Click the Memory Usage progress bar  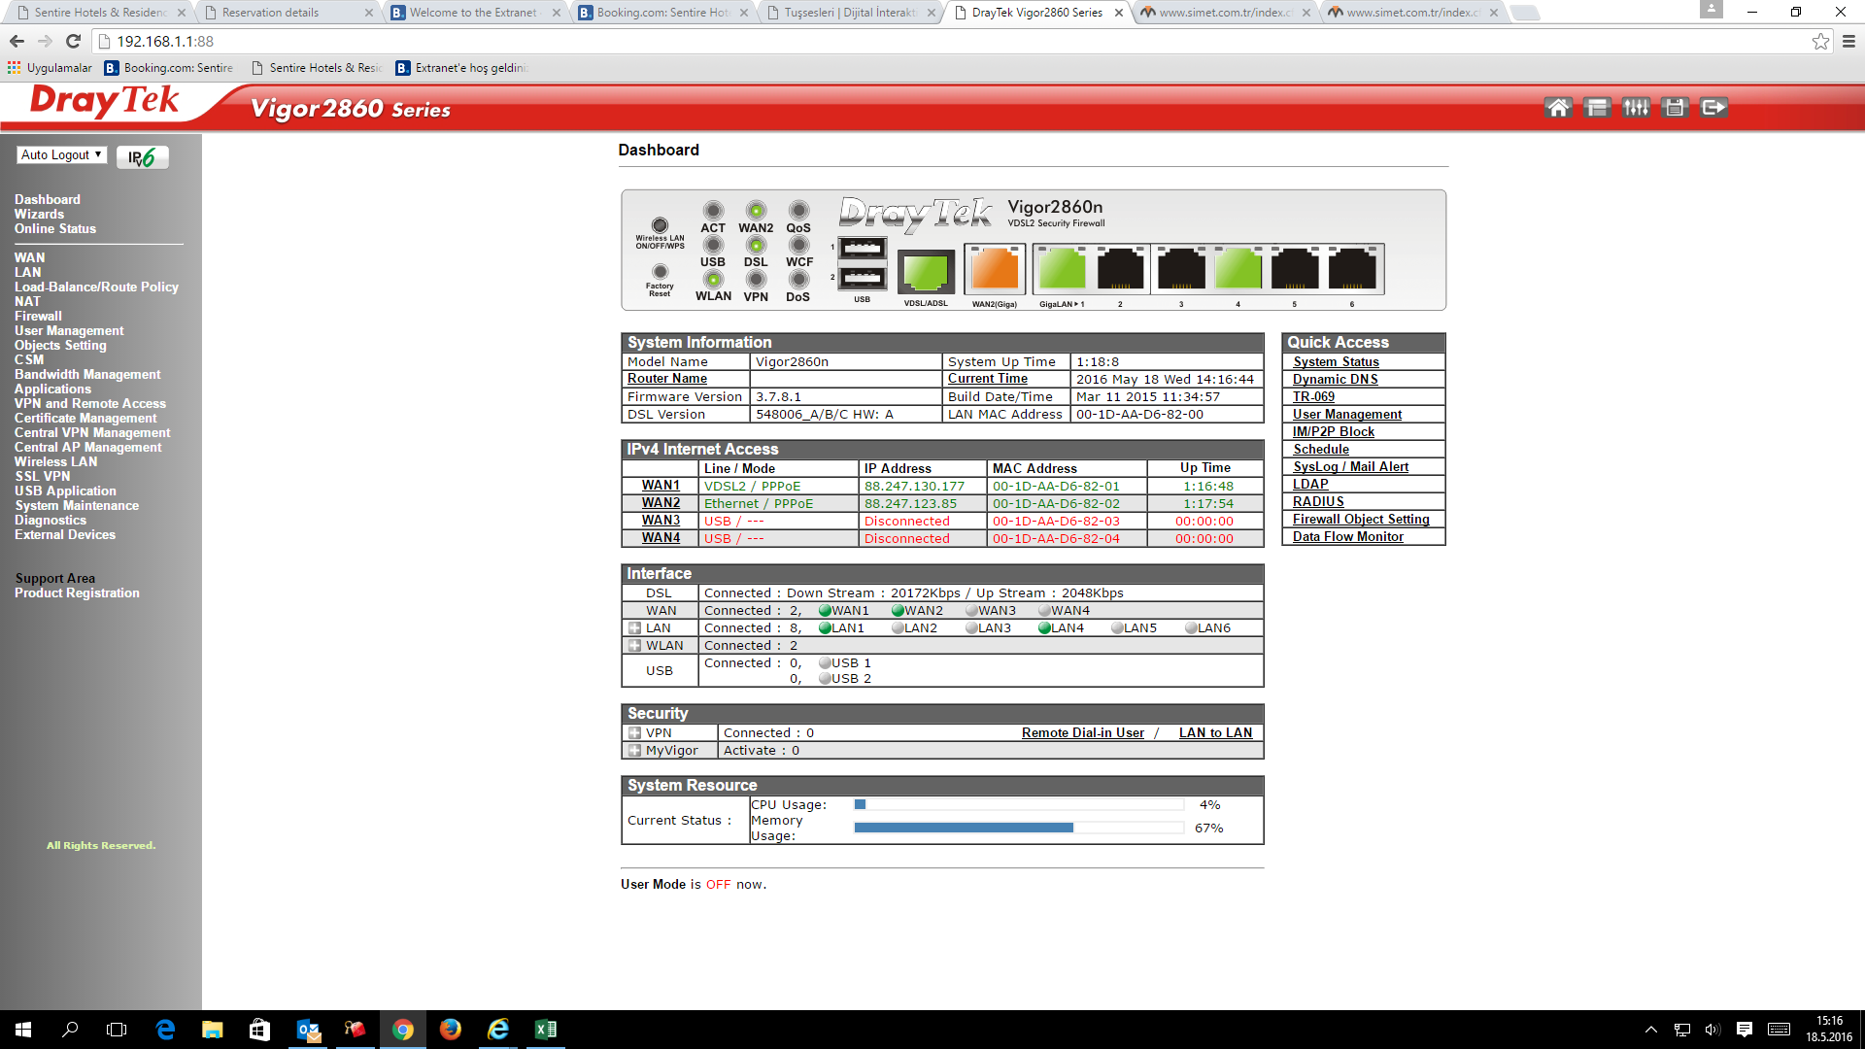(1018, 829)
